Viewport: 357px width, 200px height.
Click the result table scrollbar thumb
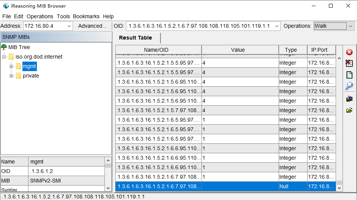click(x=339, y=183)
